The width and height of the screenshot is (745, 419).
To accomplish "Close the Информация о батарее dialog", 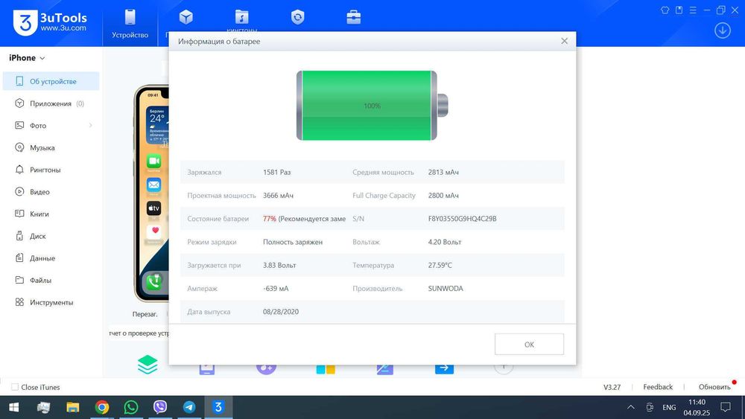I will [564, 42].
